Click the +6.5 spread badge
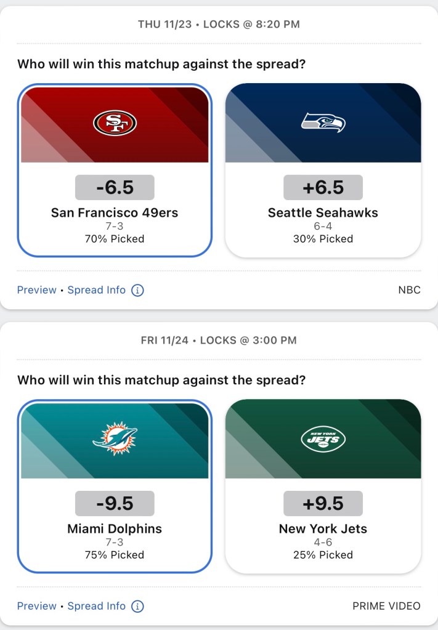The height and width of the screenshot is (630, 438). [323, 187]
